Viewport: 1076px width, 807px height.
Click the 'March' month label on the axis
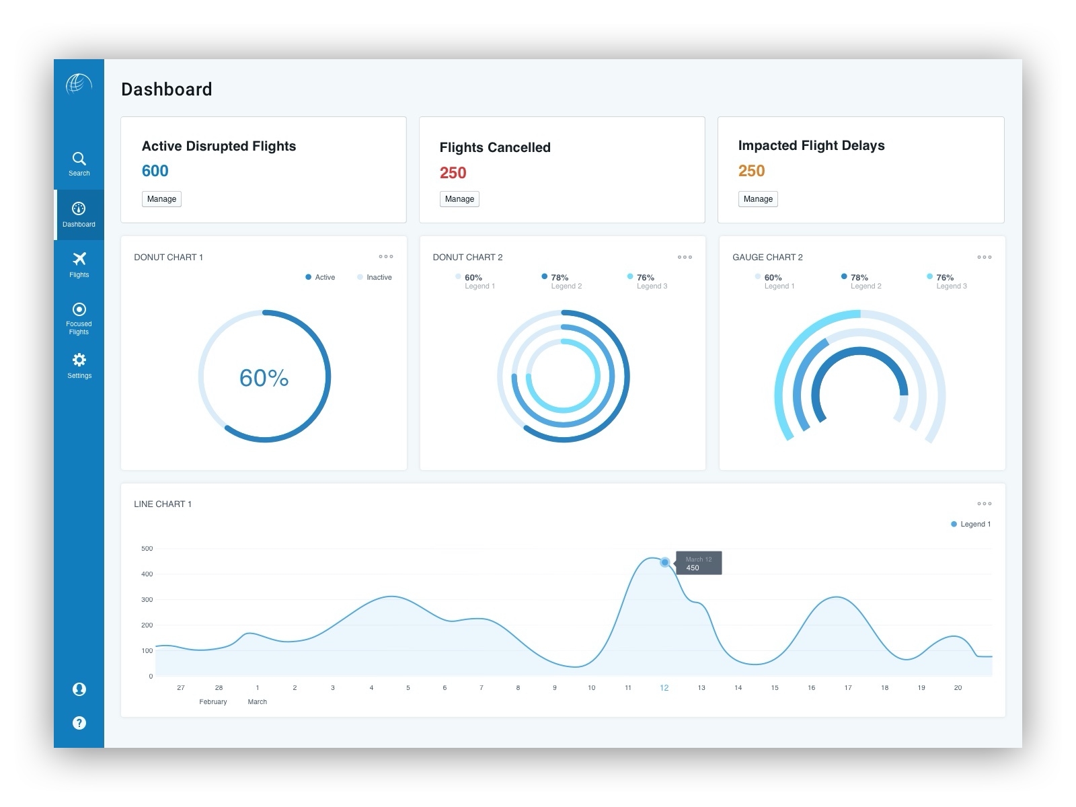coord(258,702)
